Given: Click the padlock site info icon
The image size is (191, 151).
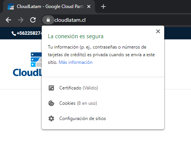Looking at the screenshot, I should pyautogui.click(x=48, y=20).
